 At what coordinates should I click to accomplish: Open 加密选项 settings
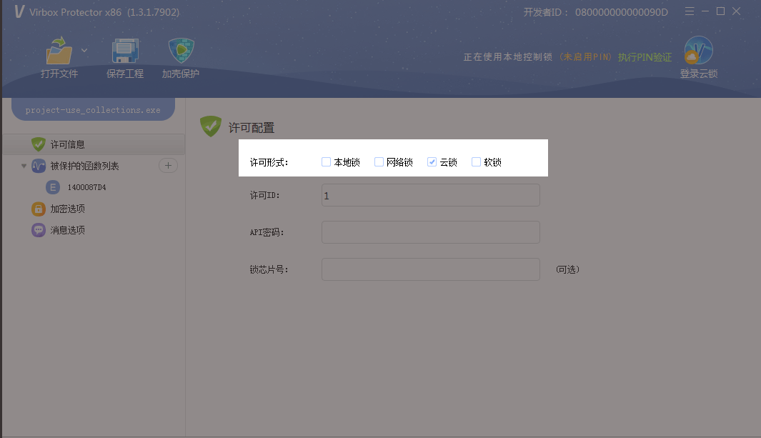67,209
